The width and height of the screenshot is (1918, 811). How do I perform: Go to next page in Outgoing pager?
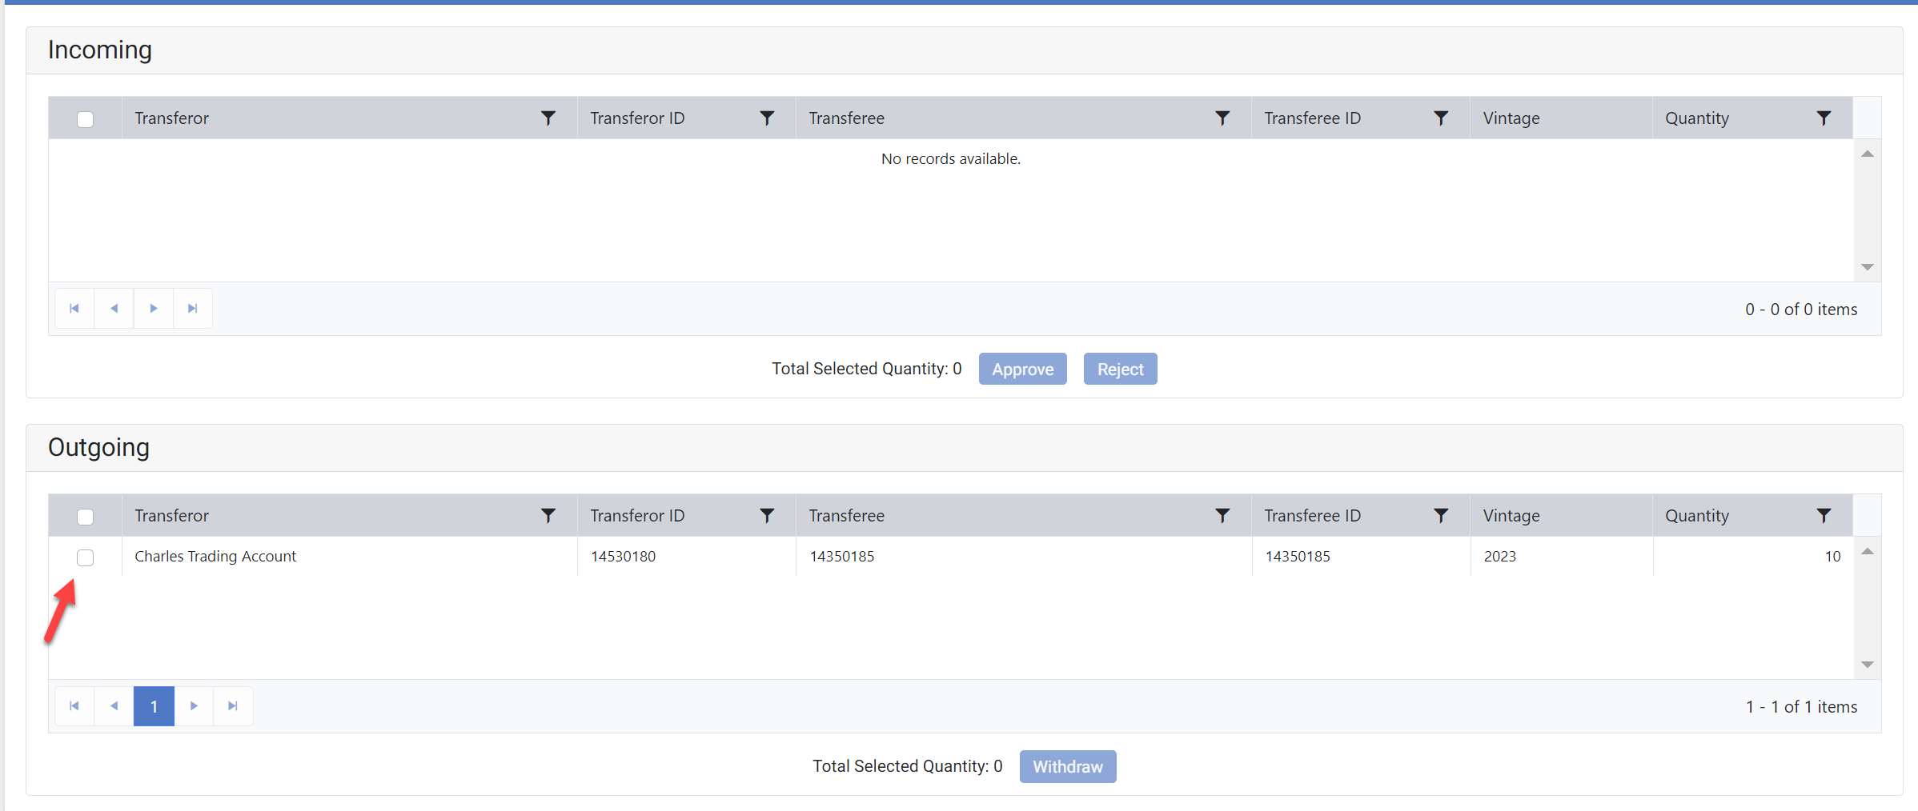(x=194, y=706)
